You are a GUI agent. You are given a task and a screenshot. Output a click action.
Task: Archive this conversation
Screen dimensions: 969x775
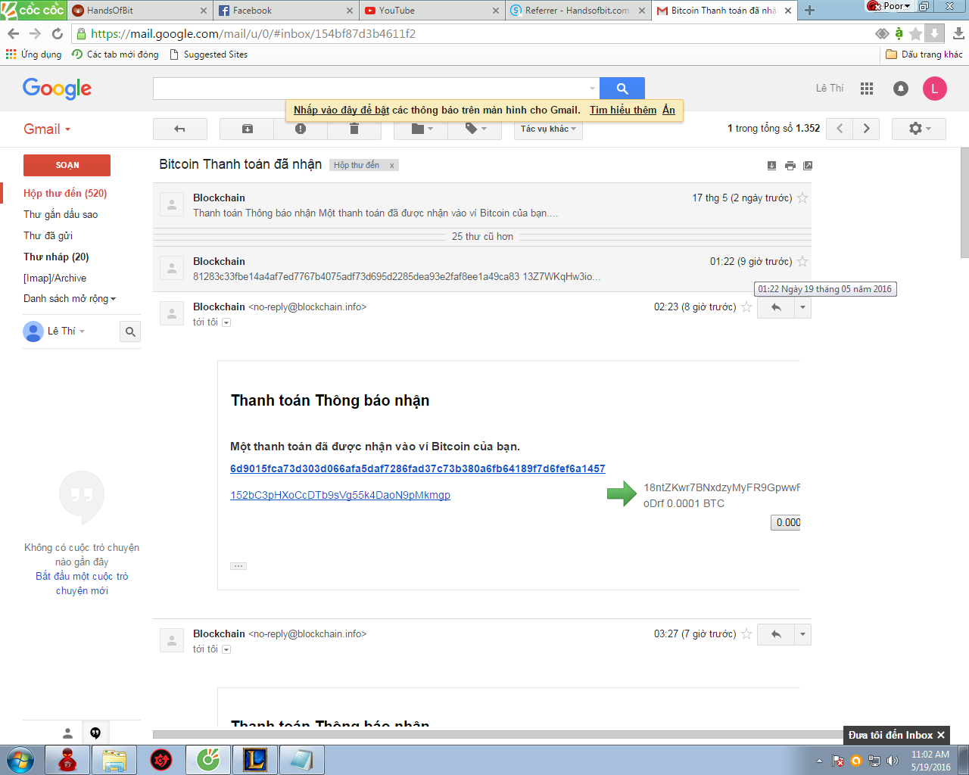pos(247,129)
